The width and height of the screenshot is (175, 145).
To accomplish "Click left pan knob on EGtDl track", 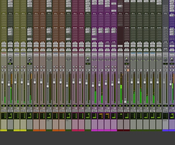I will pos(157,60).
